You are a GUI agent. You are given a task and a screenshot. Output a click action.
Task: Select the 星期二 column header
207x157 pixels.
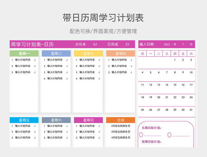56,53
